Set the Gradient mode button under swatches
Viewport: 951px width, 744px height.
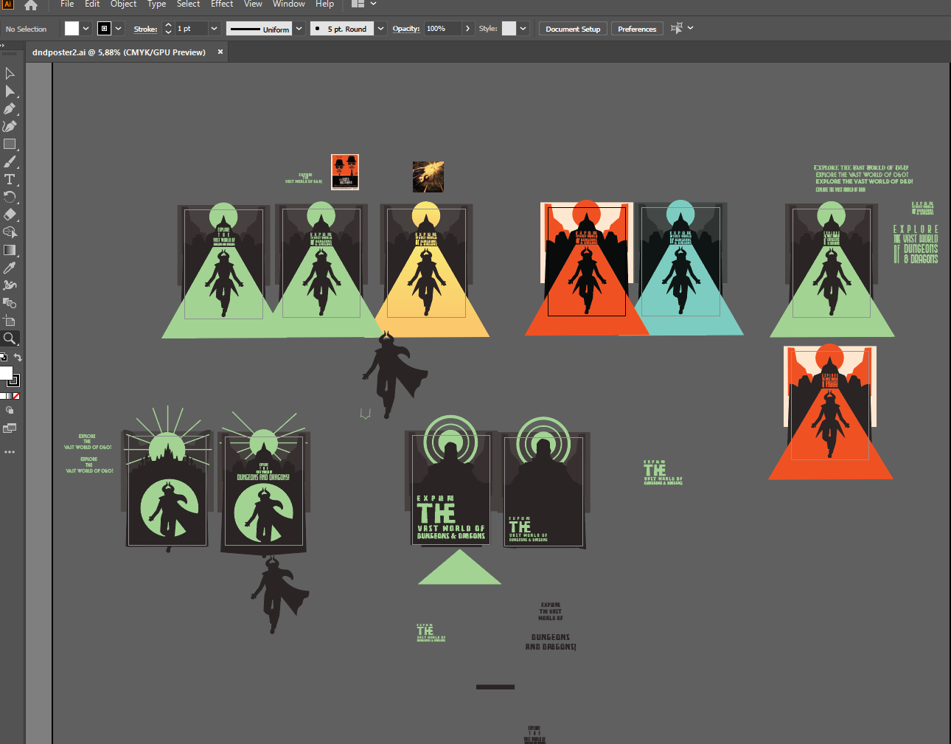[x=10, y=396]
